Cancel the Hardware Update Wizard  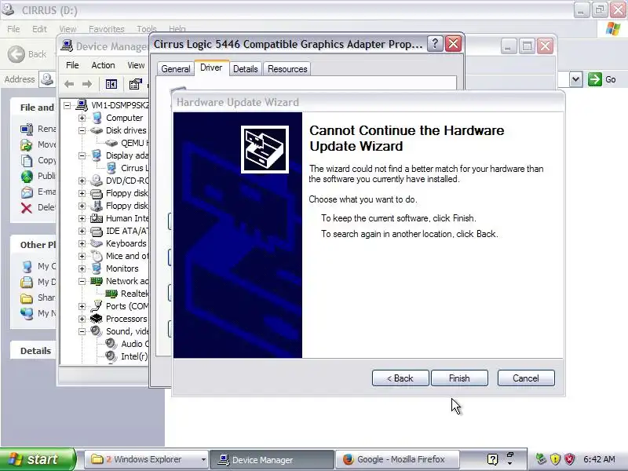click(526, 378)
